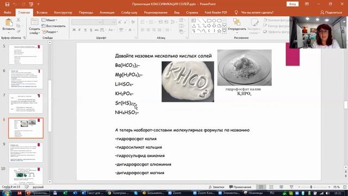Toggle Bold (Ж) formatting
348x196 pixels.
point(74,30)
